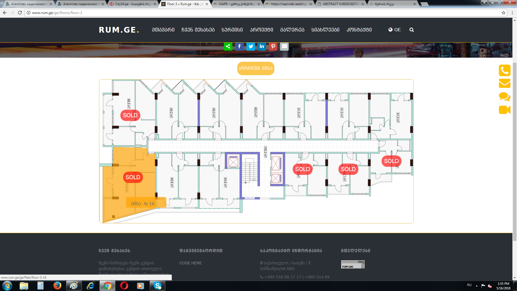Screen dimensions: 517x291
Task: Open File Explorer from taskbar
Action: (24, 286)
